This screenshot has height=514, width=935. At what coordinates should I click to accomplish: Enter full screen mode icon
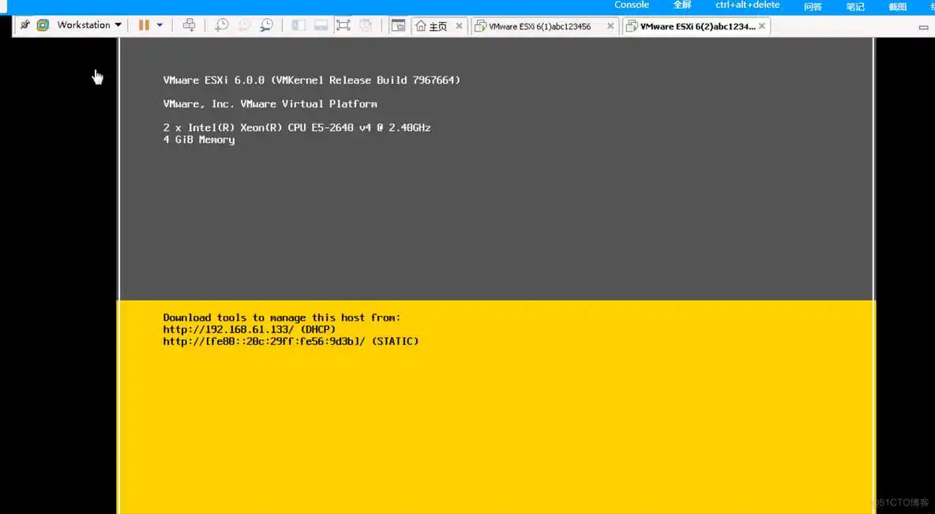click(x=343, y=25)
